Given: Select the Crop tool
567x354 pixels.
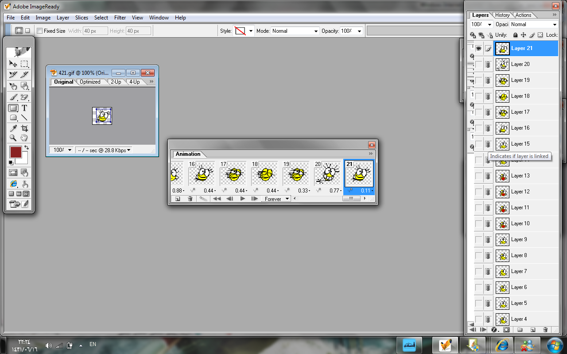Looking at the screenshot, I should [x=24, y=128].
